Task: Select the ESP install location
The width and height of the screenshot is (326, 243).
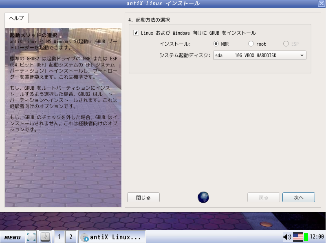Action: pos(286,44)
